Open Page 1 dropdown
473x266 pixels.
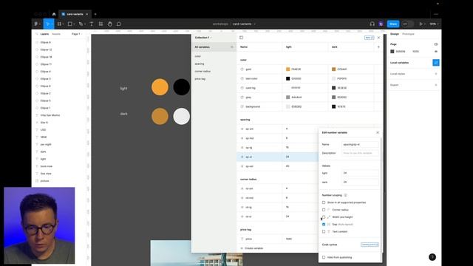pos(77,34)
